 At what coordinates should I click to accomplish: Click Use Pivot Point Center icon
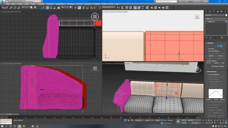(x=71, y=8)
